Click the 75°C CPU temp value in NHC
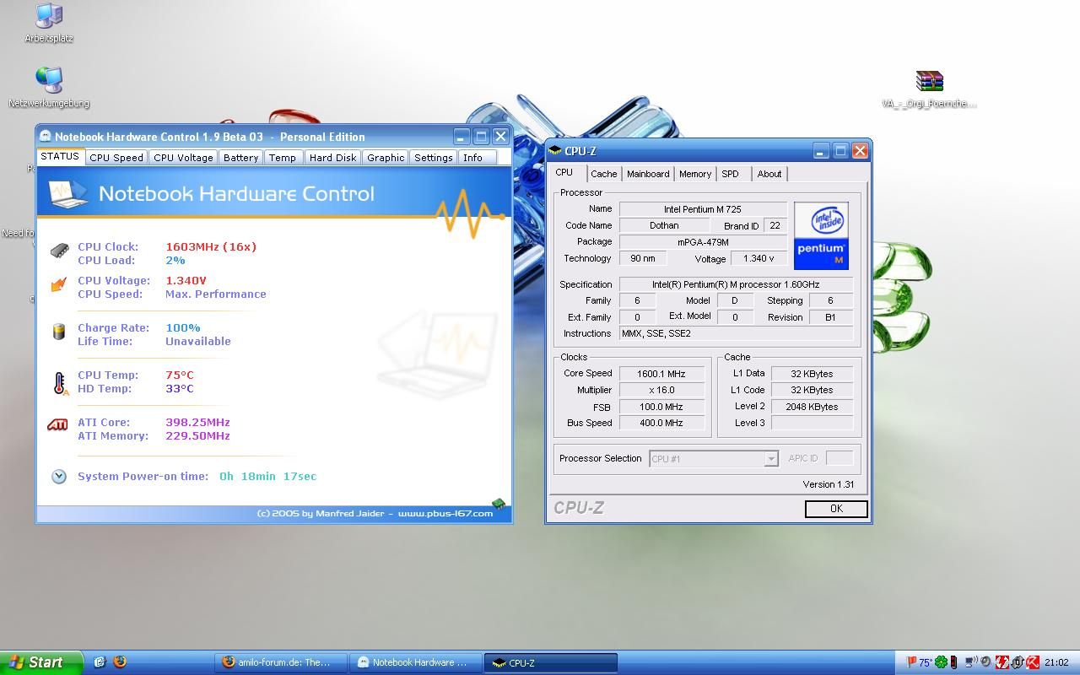The height and width of the screenshot is (675, 1080). coord(180,375)
